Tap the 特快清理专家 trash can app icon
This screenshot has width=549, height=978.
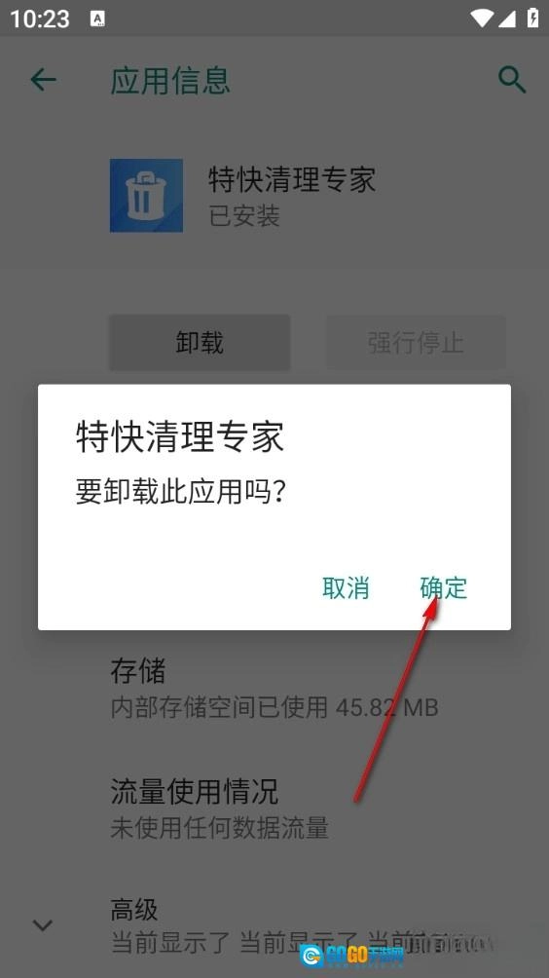coord(146,195)
